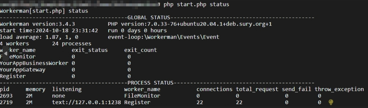Viewport: 368px width, 108px height.
Task: Click the throw_exception column header
Action: click(339, 89)
